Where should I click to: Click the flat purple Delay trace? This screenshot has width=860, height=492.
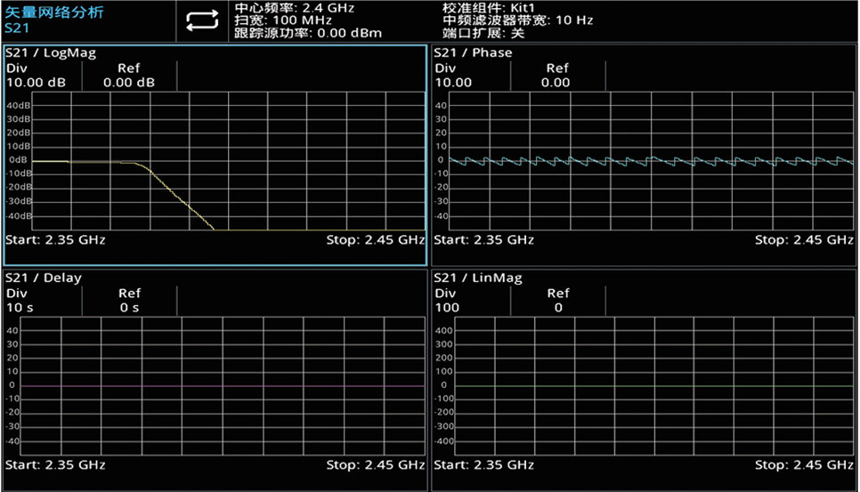tap(223, 386)
